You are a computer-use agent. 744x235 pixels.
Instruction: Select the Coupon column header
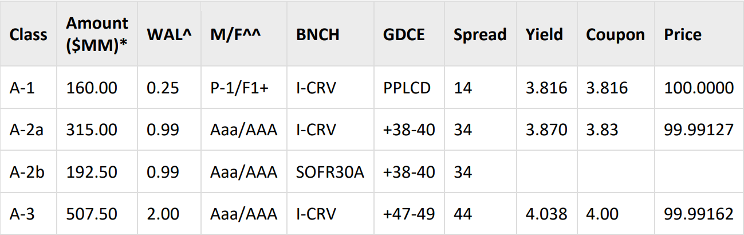pos(615,35)
